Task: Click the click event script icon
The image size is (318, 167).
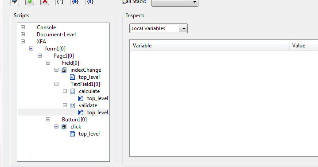Action: [x=64, y=127]
